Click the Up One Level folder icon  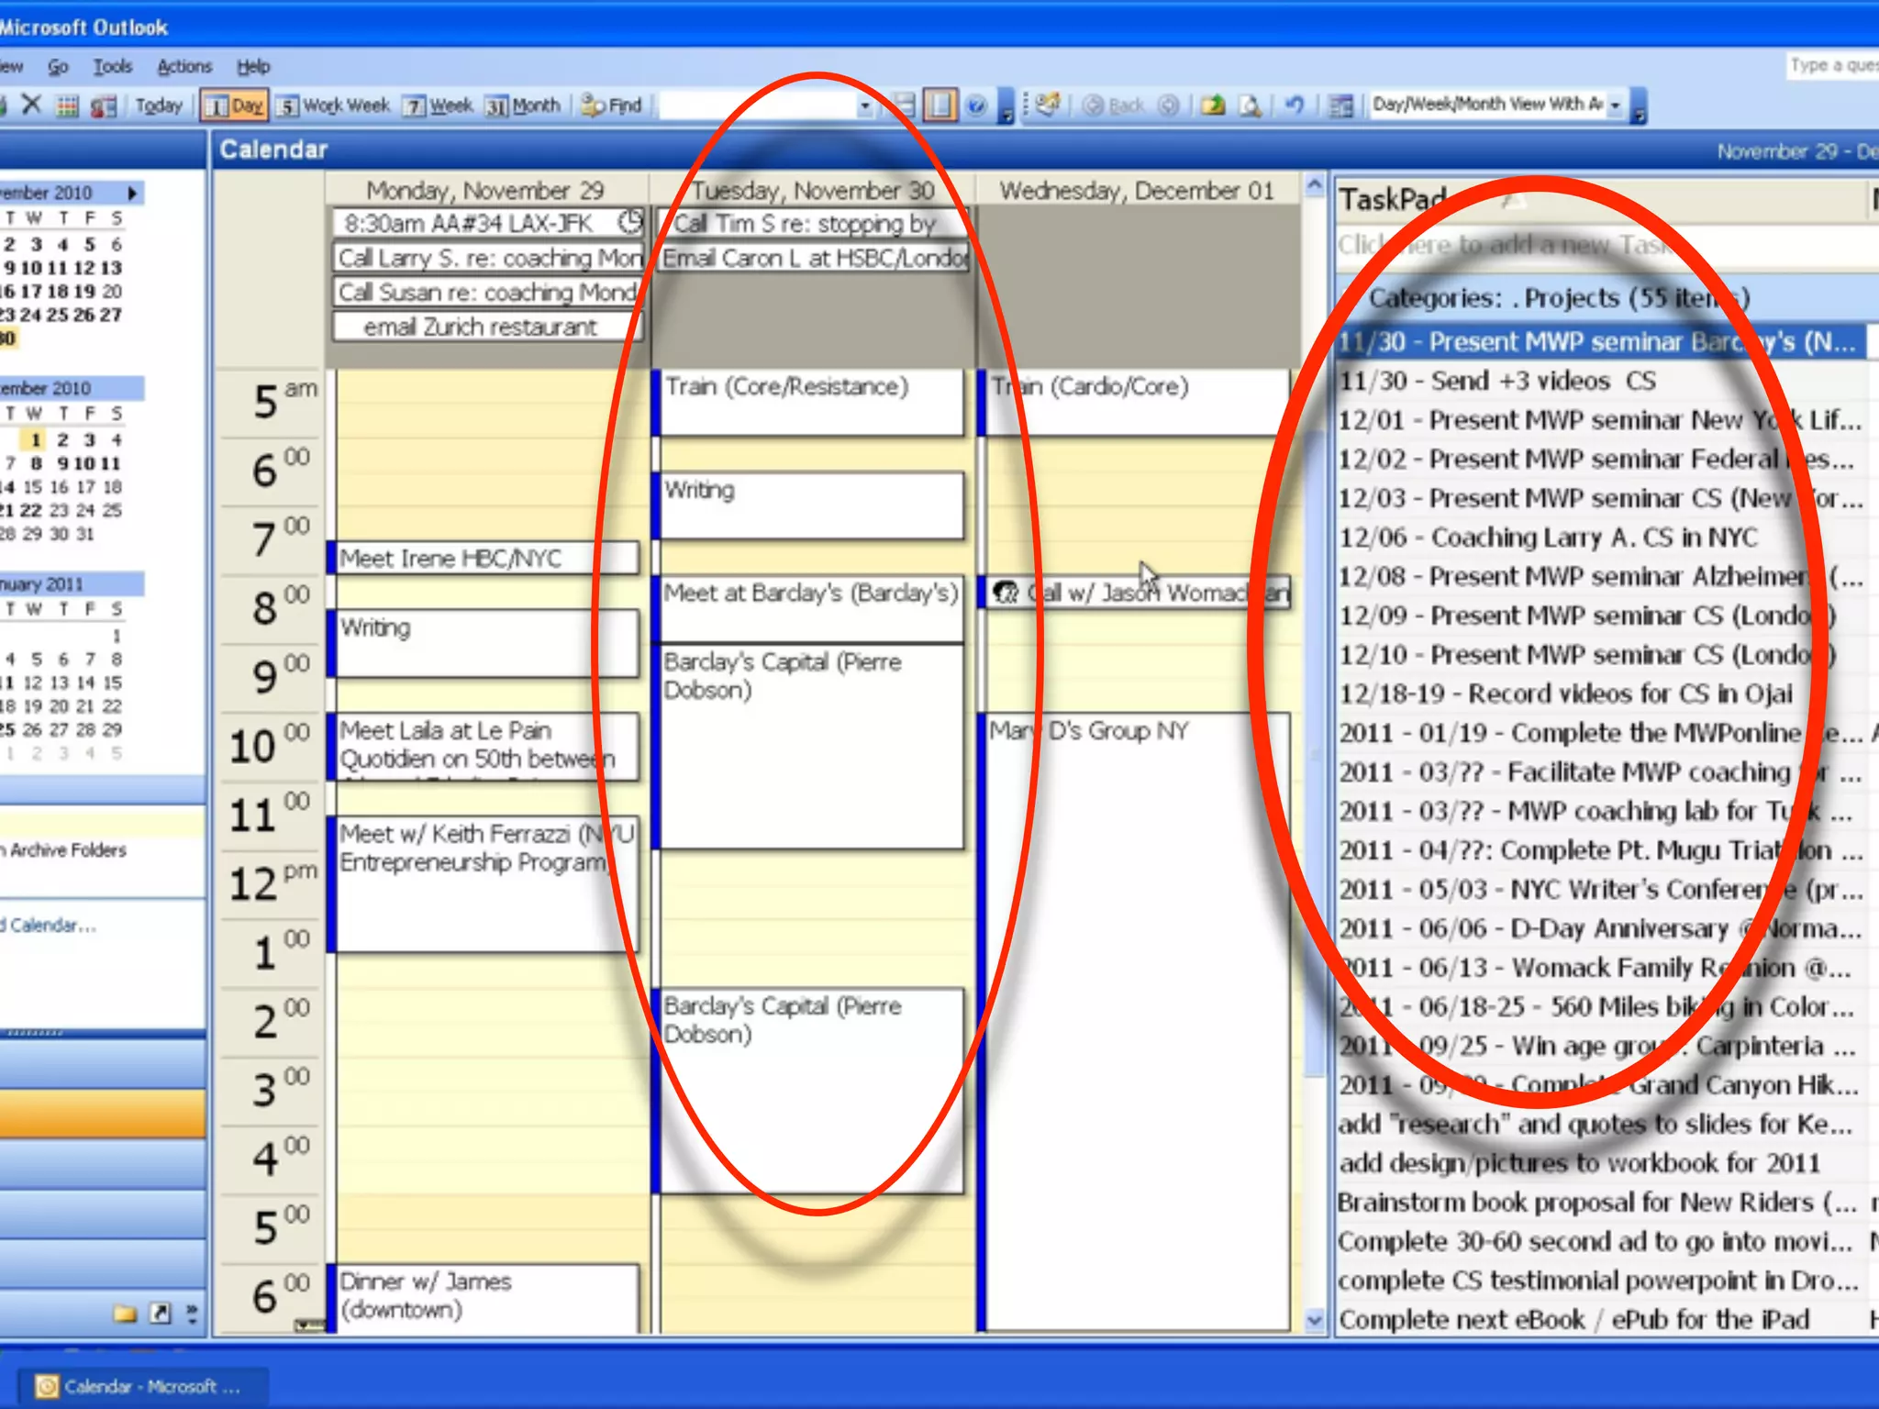pyautogui.click(x=1212, y=105)
